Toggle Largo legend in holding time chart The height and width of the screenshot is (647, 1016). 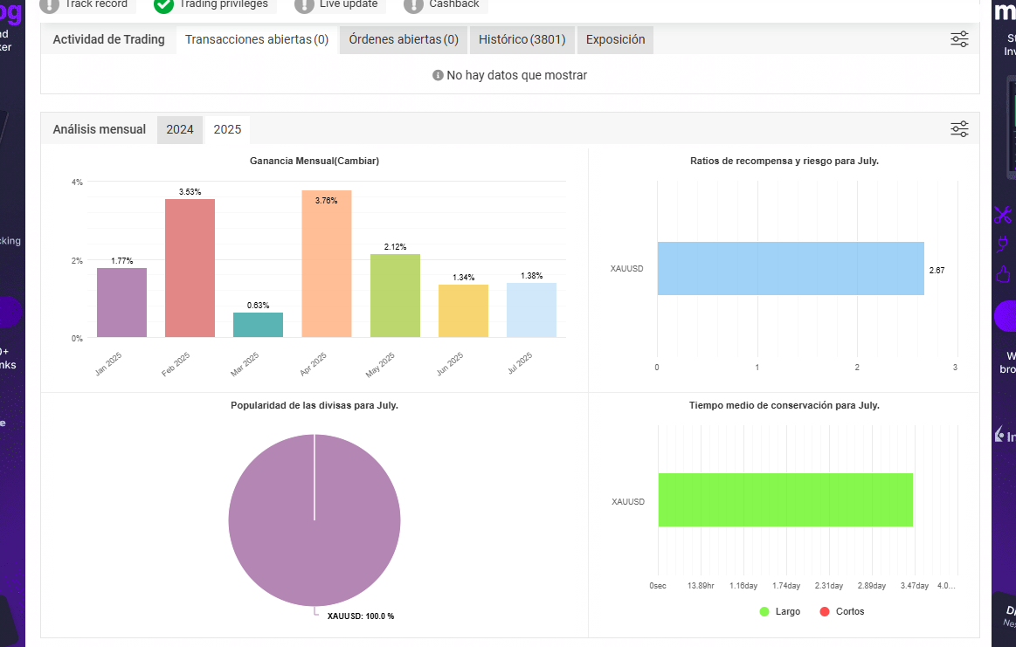coord(779,611)
